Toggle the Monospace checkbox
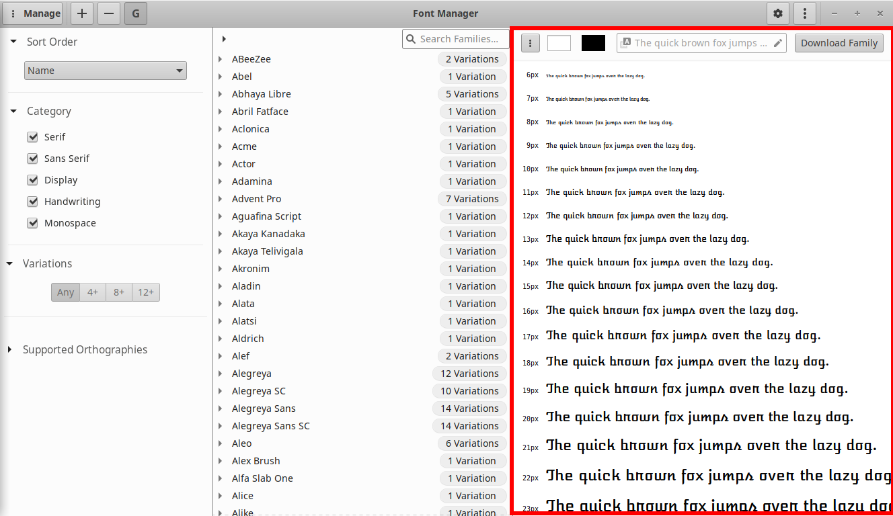 (x=32, y=223)
